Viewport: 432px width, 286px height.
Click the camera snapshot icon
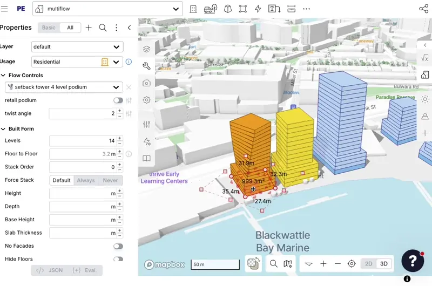(x=146, y=83)
